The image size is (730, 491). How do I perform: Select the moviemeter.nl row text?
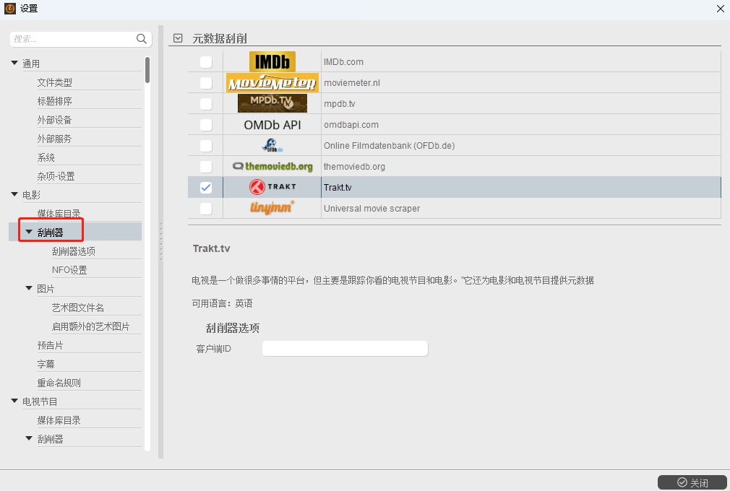coord(352,83)
